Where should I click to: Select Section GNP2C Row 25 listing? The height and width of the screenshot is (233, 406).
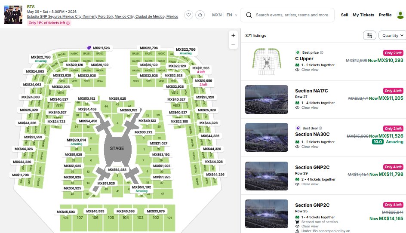[x=323, y=214]
